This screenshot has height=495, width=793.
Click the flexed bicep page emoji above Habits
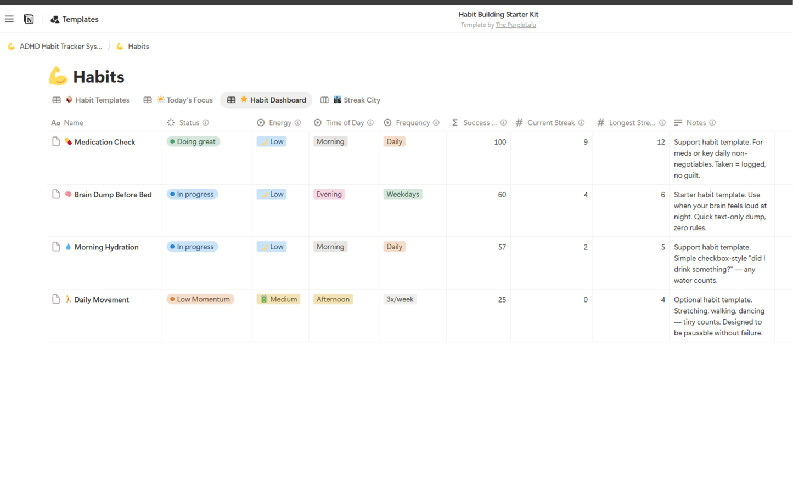[x=57, y=76]
